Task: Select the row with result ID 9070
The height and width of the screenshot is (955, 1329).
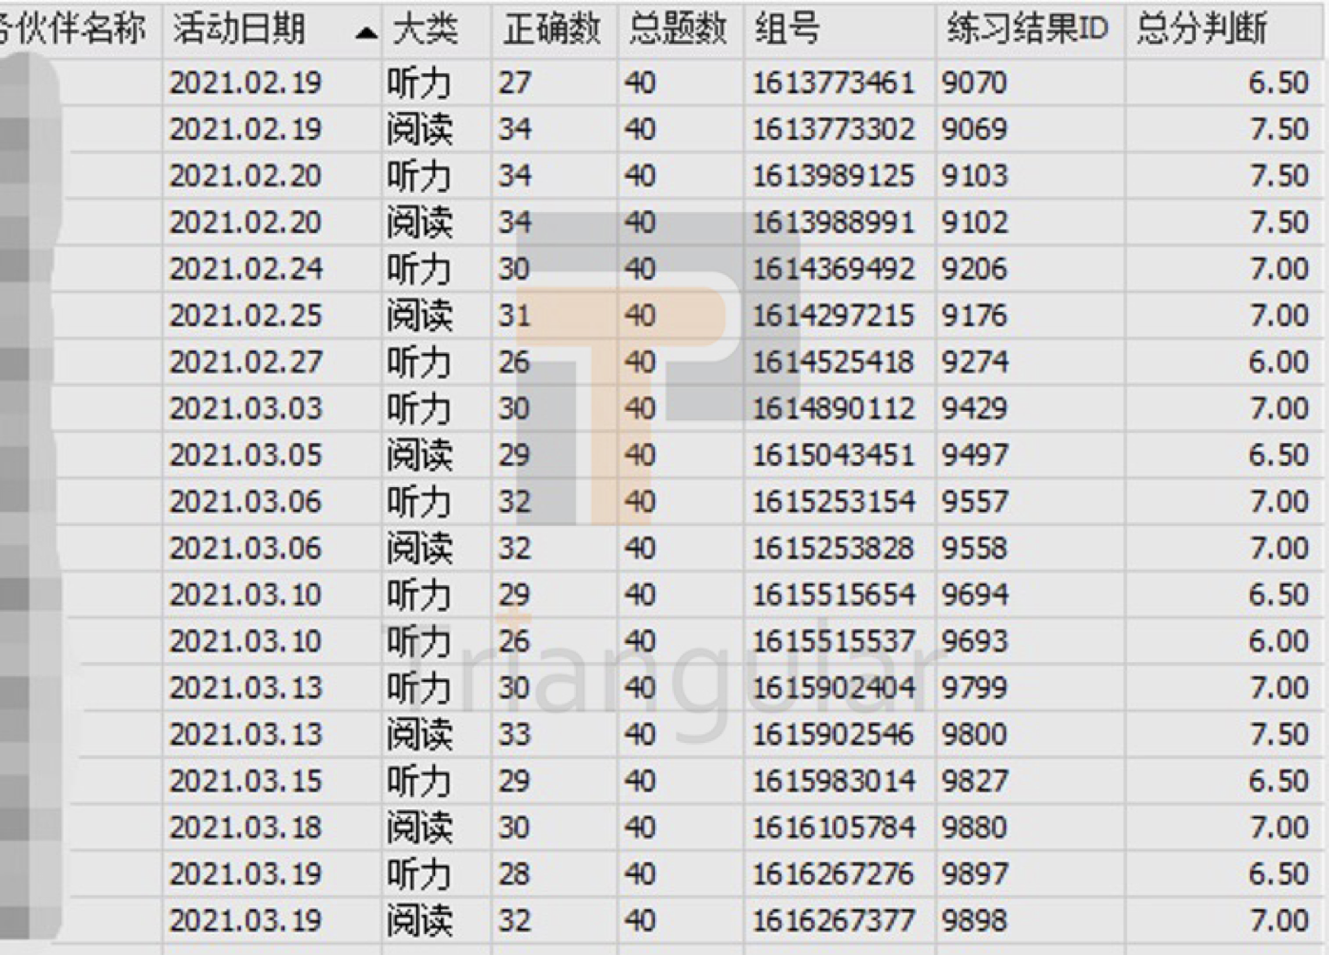Action: [x=974, y=83]
